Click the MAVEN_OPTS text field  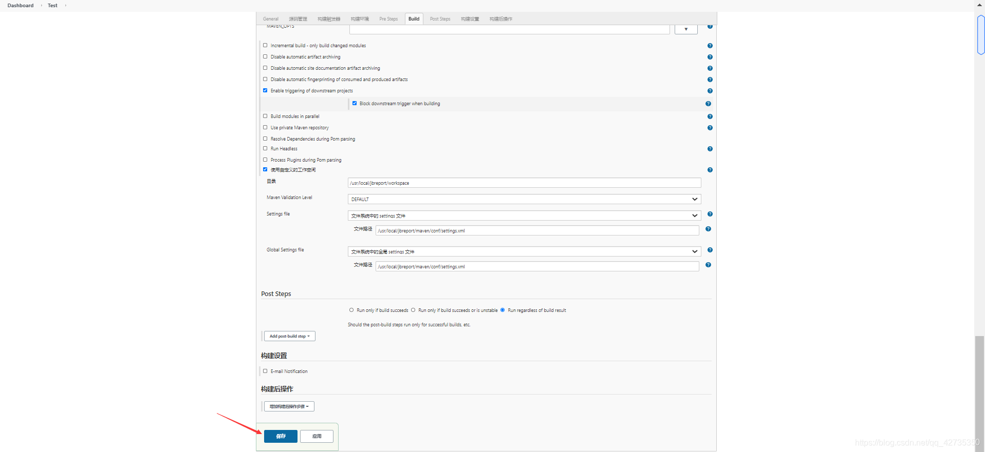[509, 29]
